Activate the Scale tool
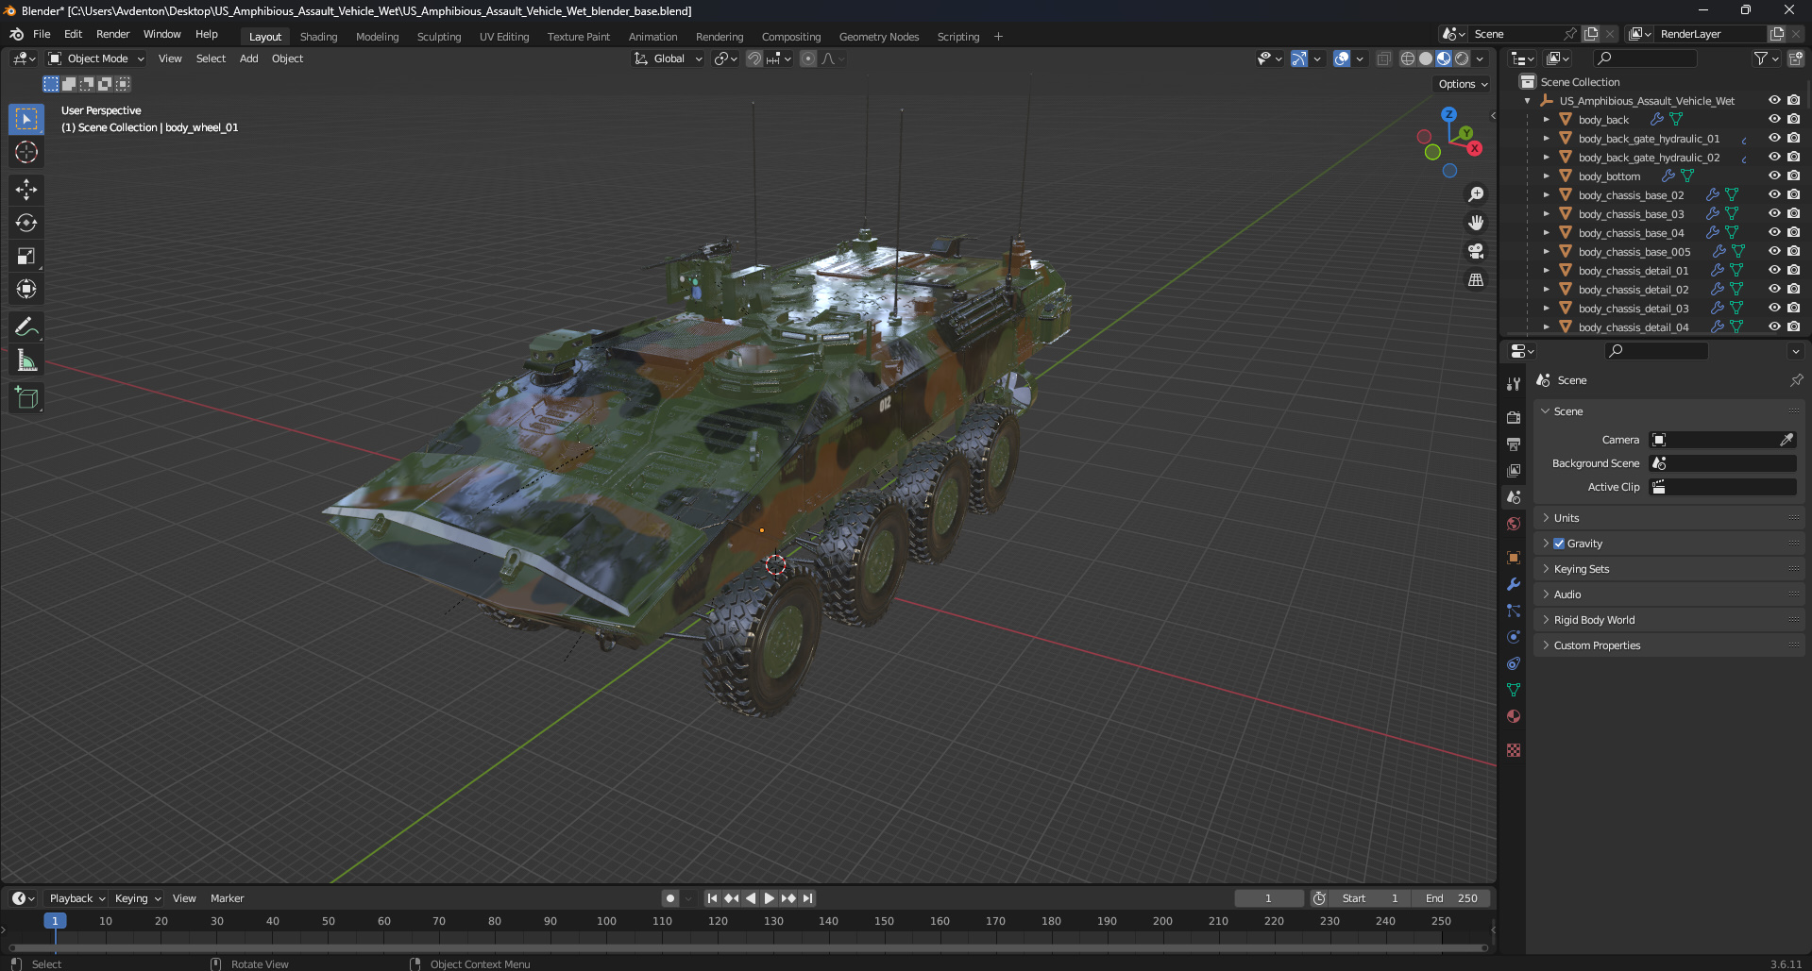Viewport: 1812px width, 971px height. click(26, 256)
